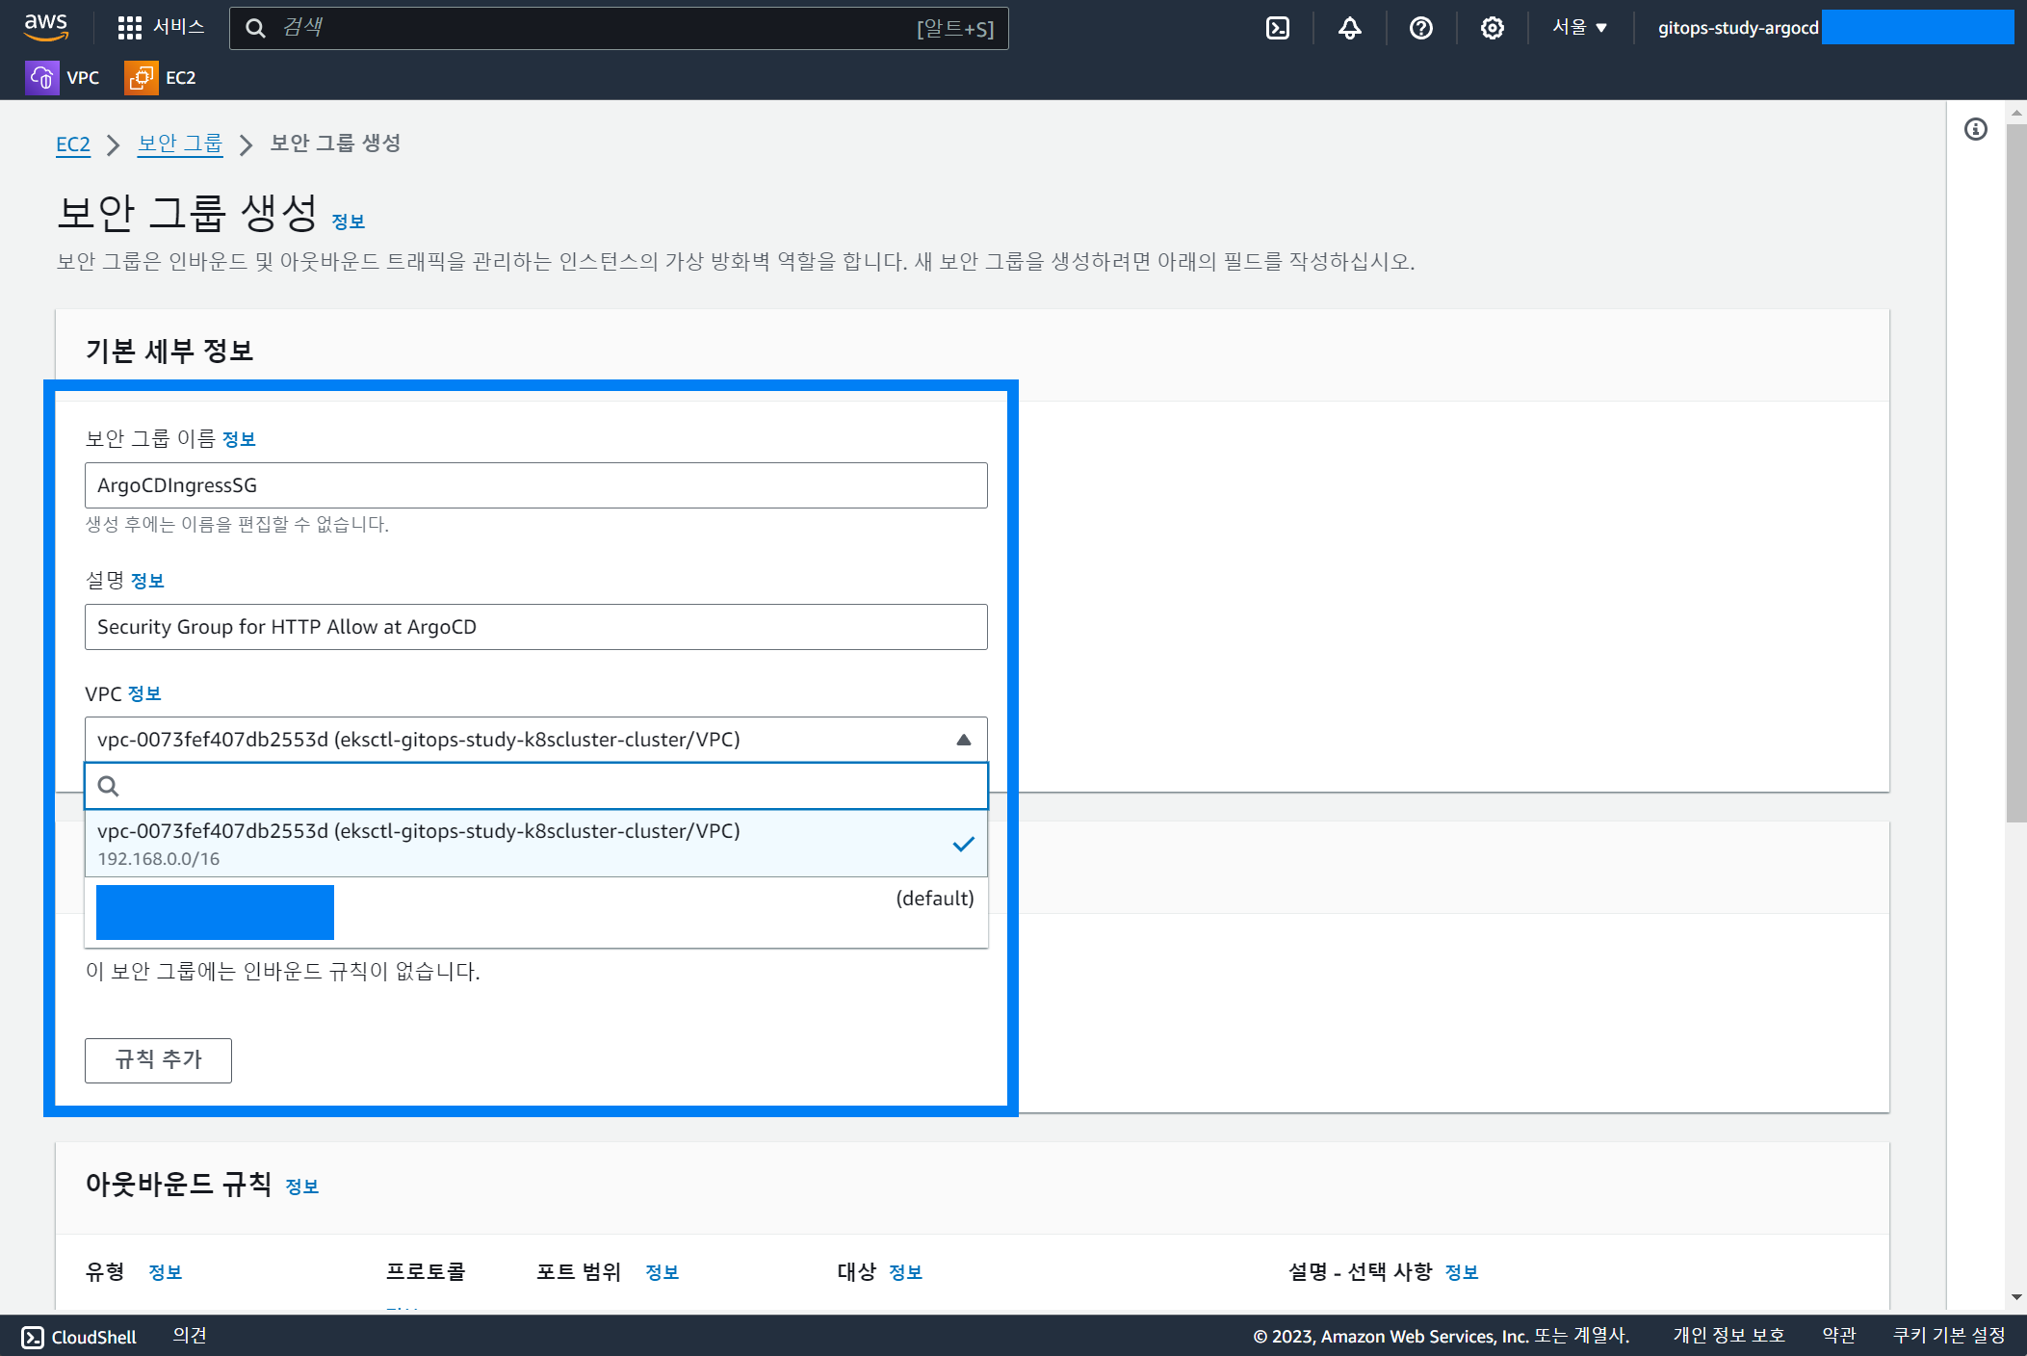
Task: Click the 규칙 추가 button
Action: point(158,1060)
